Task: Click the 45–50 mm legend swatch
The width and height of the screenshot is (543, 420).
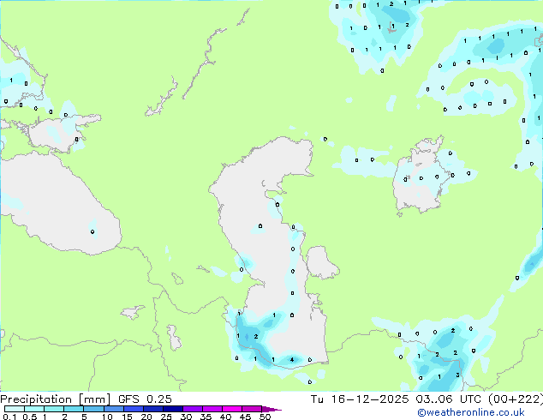Action: coord(252,409)
